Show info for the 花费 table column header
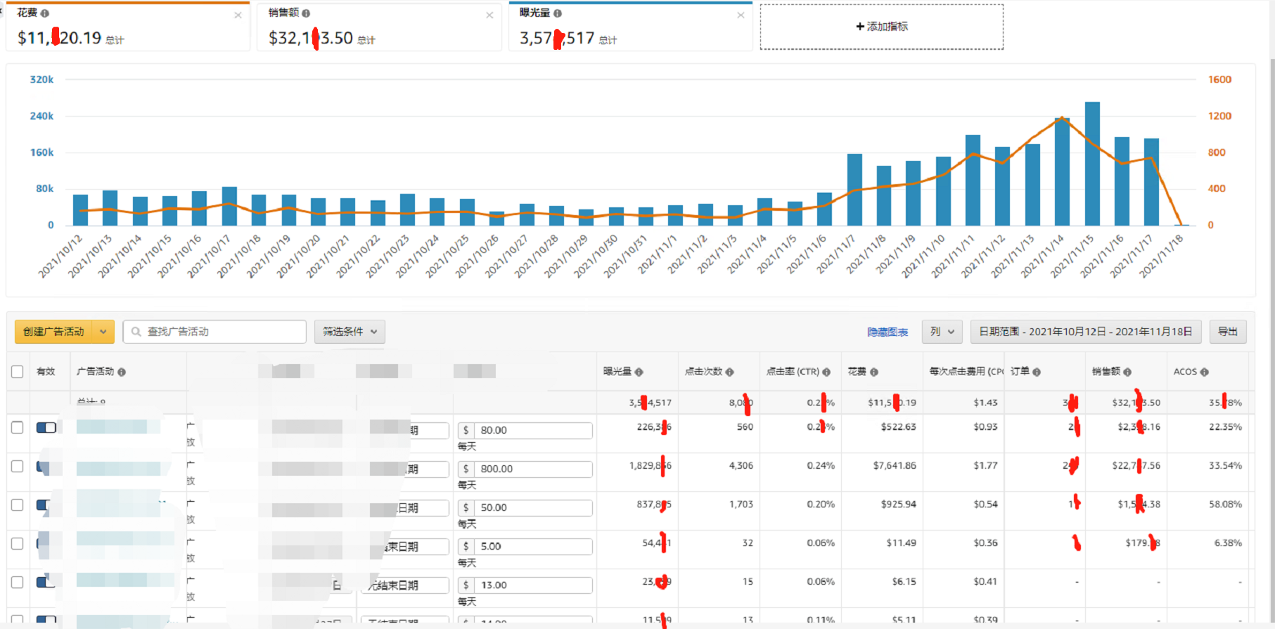1275x629 pixels. tap(873, 372)
